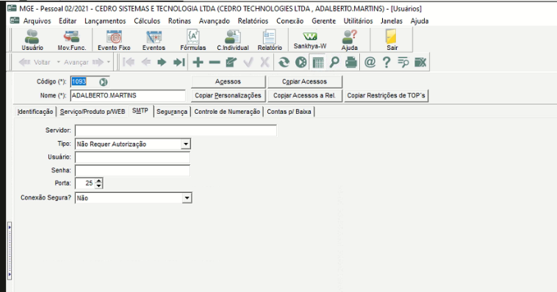Switch to Contas p/ Baixa tab
Screen dimensions: 557x292
tap(289, 112)
